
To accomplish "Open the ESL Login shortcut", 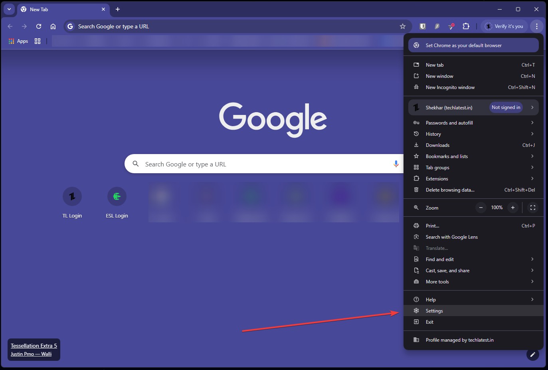I will tap(117, 196).
